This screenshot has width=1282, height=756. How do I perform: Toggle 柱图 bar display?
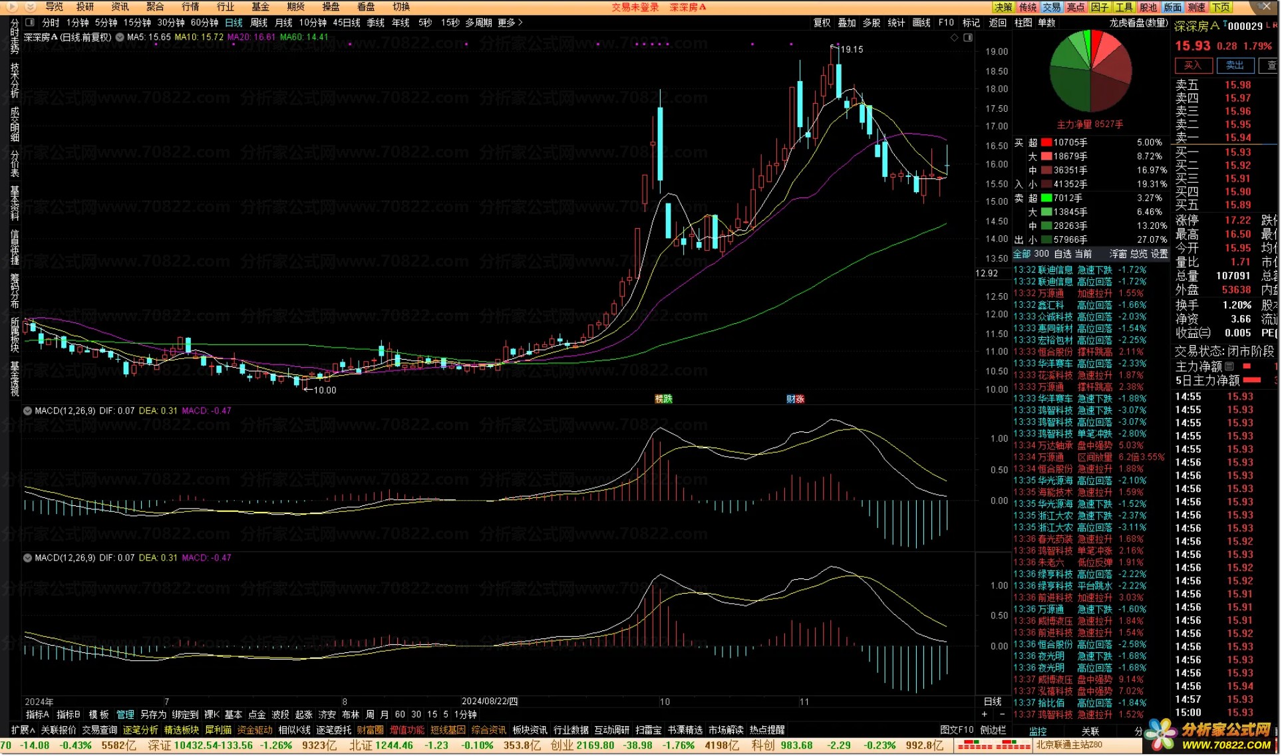coord(1025,23)
